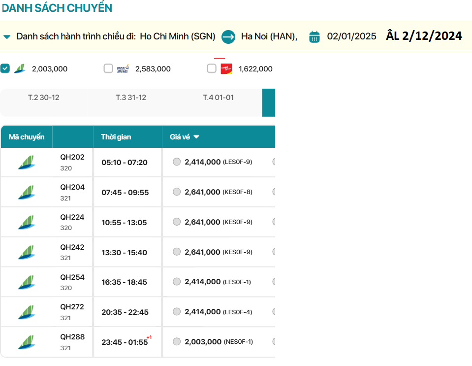Switch to the T.2 30-12 date tab
This screenshot has height=366, width=472.
click(x=43, y=98)
